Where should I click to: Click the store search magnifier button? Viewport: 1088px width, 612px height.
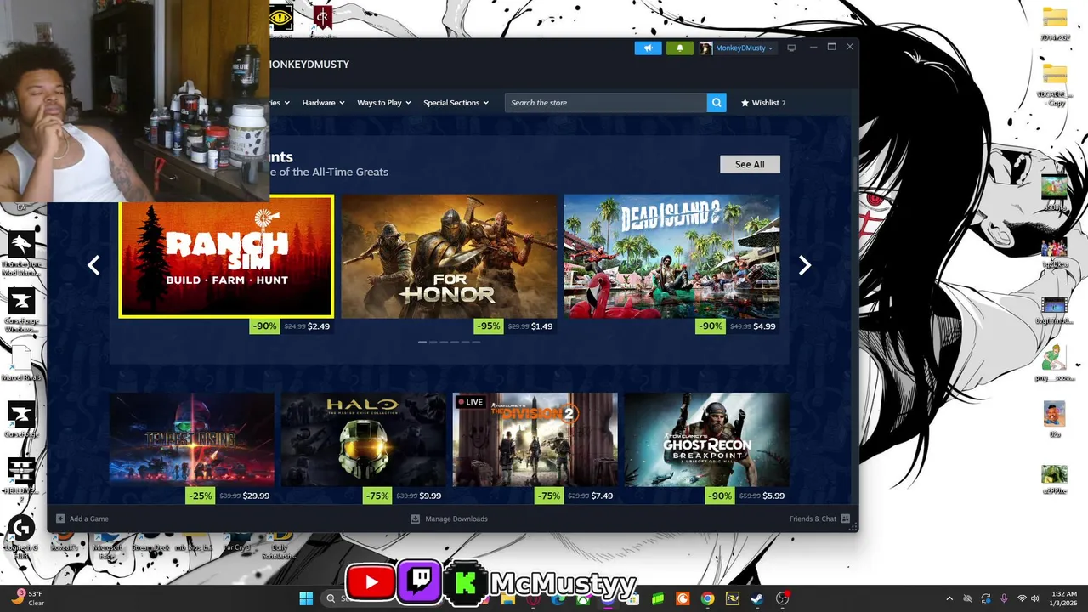pyautogui.click(x=717, y=103)
